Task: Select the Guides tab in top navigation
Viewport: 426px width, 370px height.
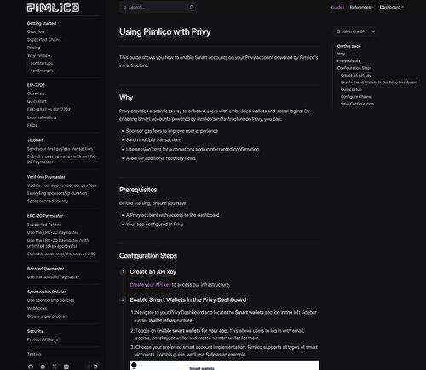Action: pyautogui.click(x=337, y=7)
